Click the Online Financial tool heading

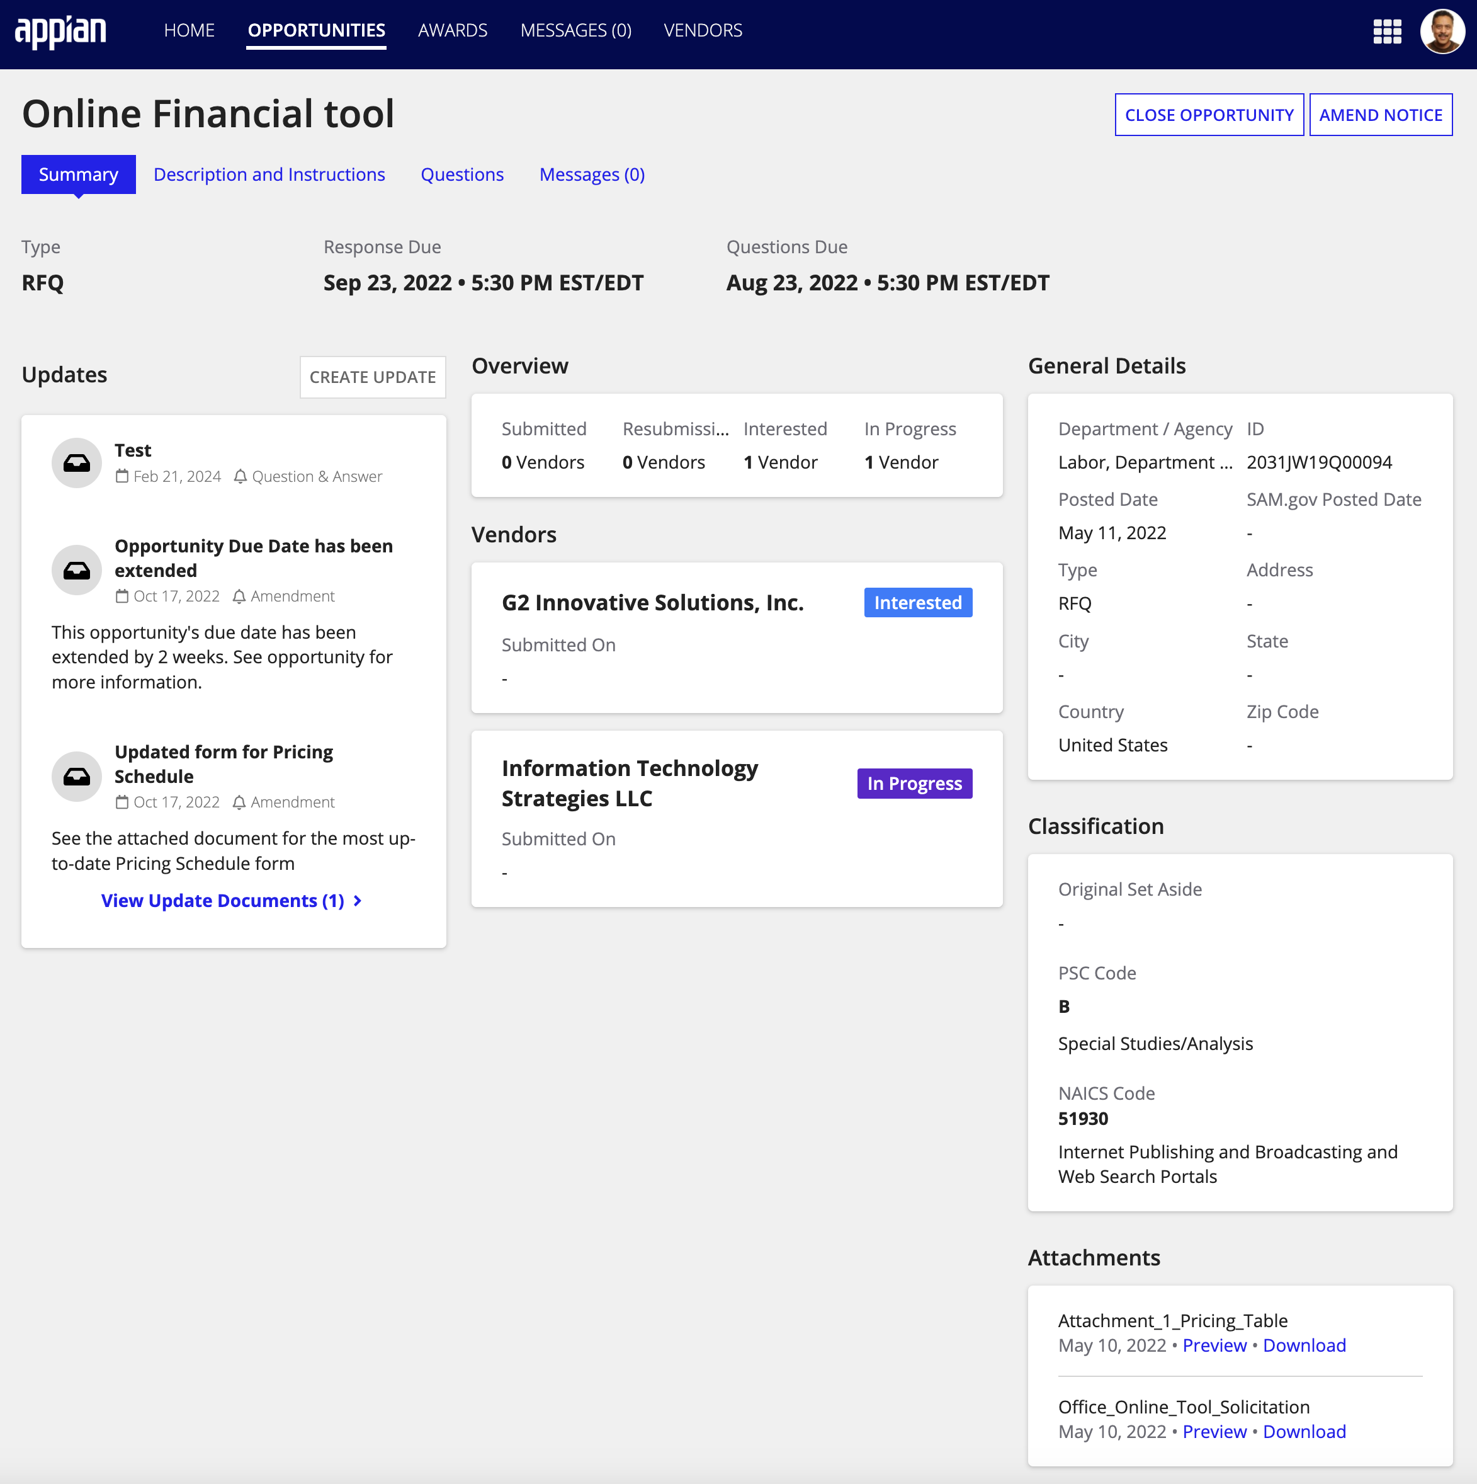click(x=208, y=113)
